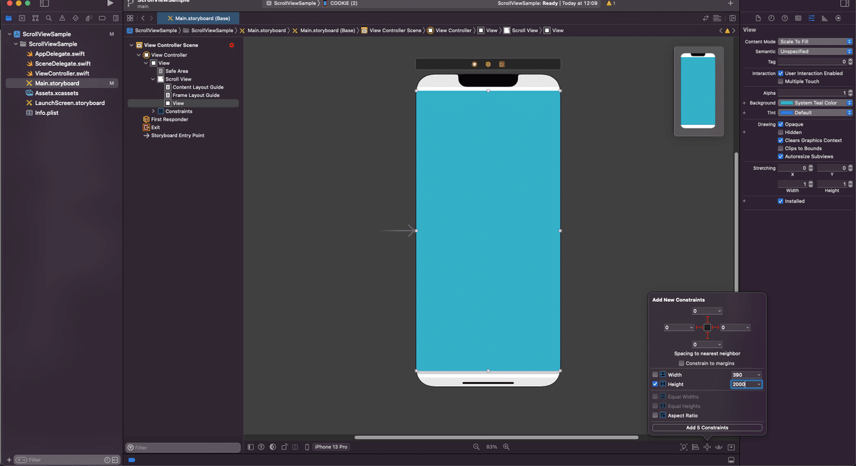
Task: Click the yellow warning icon in jump bar
Action: [728, 31]
